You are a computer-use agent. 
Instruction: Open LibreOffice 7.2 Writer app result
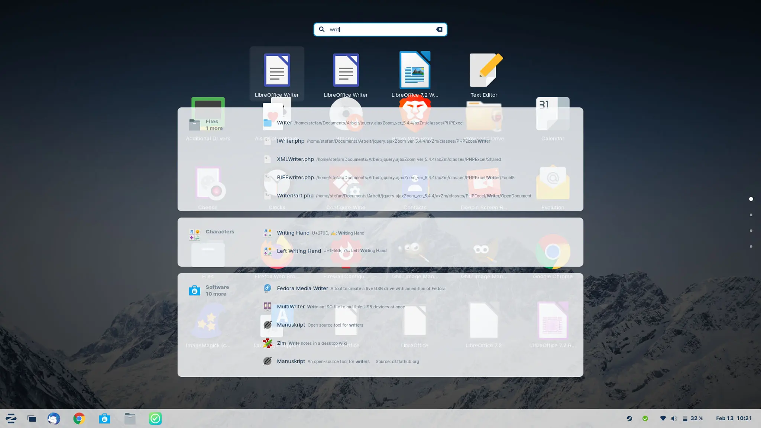click(415, 74)
